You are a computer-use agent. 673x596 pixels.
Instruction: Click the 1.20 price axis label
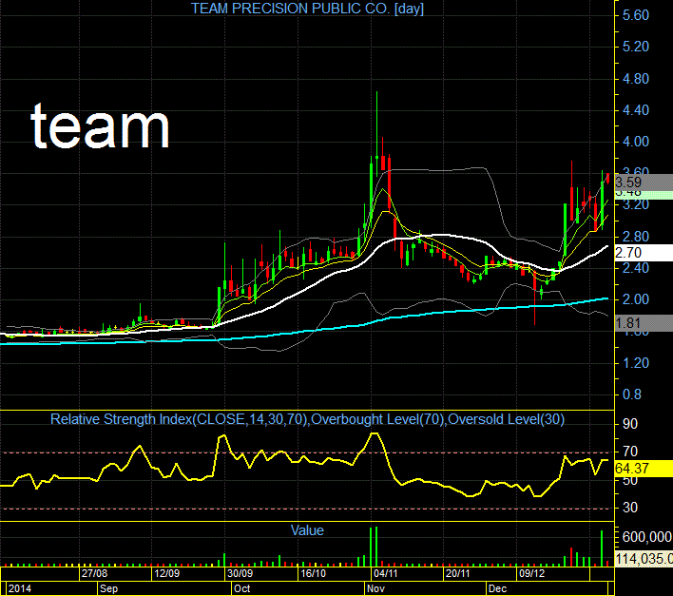[636, 363]
